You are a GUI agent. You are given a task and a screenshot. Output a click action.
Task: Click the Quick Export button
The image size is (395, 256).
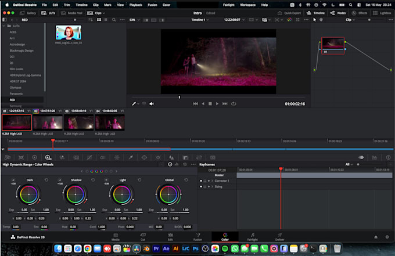[289, 13]
